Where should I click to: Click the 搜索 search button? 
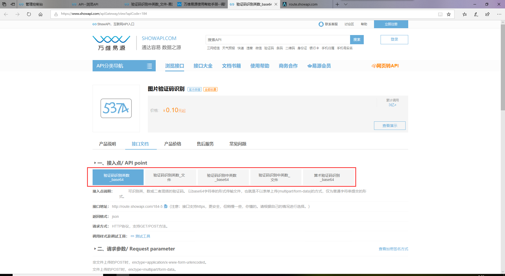click(x=357, y=40)
